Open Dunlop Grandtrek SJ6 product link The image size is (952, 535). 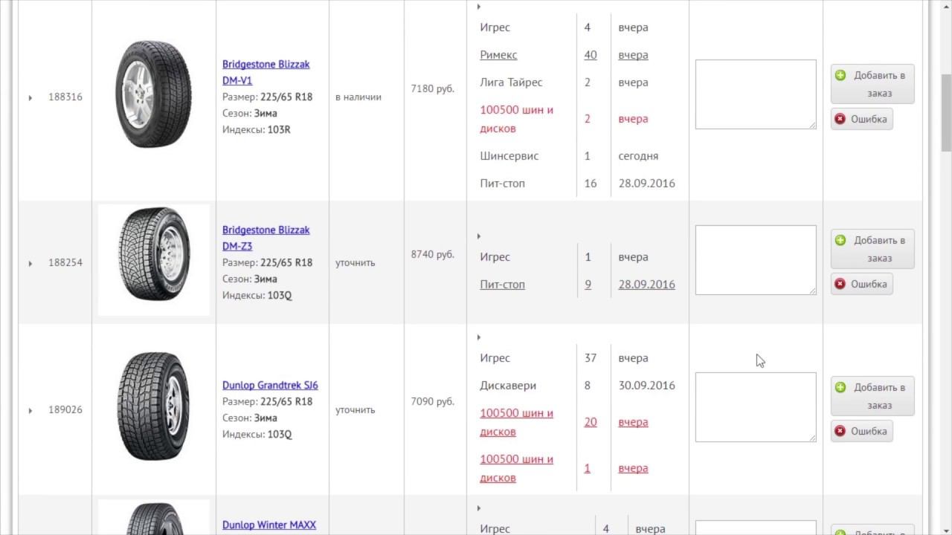[x=270, y=385]
